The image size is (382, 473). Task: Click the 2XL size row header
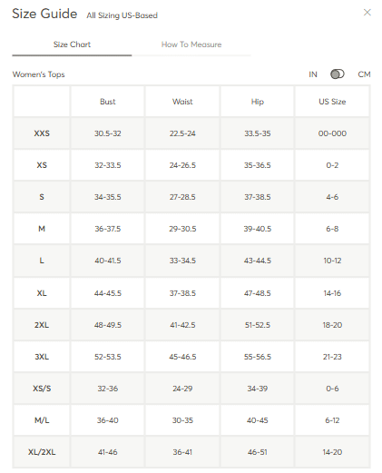(x=42, y=325)
